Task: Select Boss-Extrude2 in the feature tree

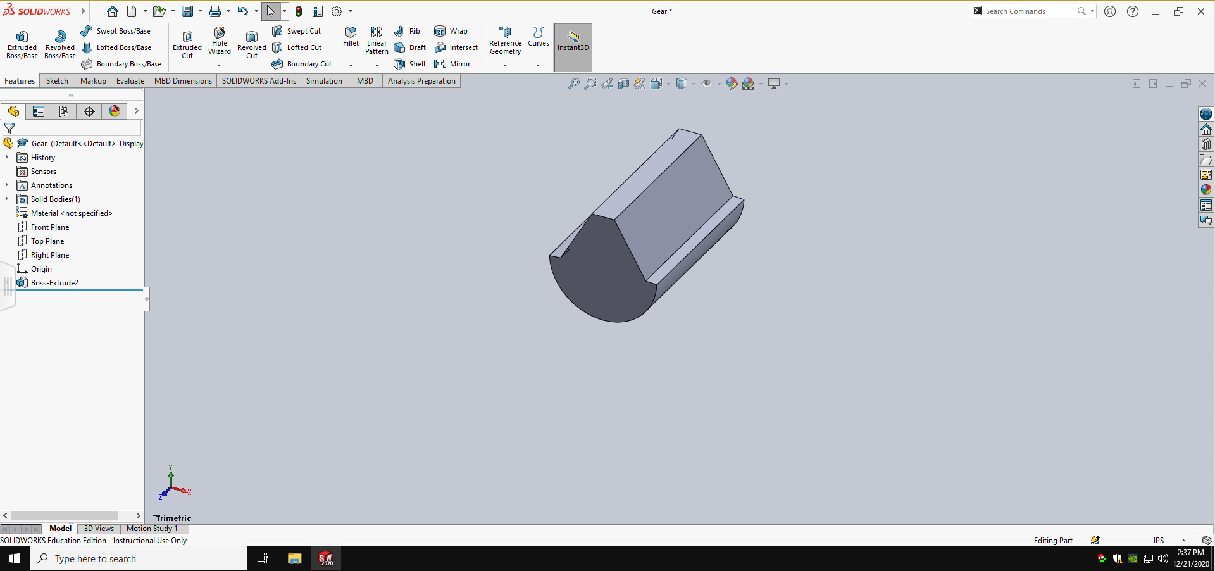Action: 54,283
